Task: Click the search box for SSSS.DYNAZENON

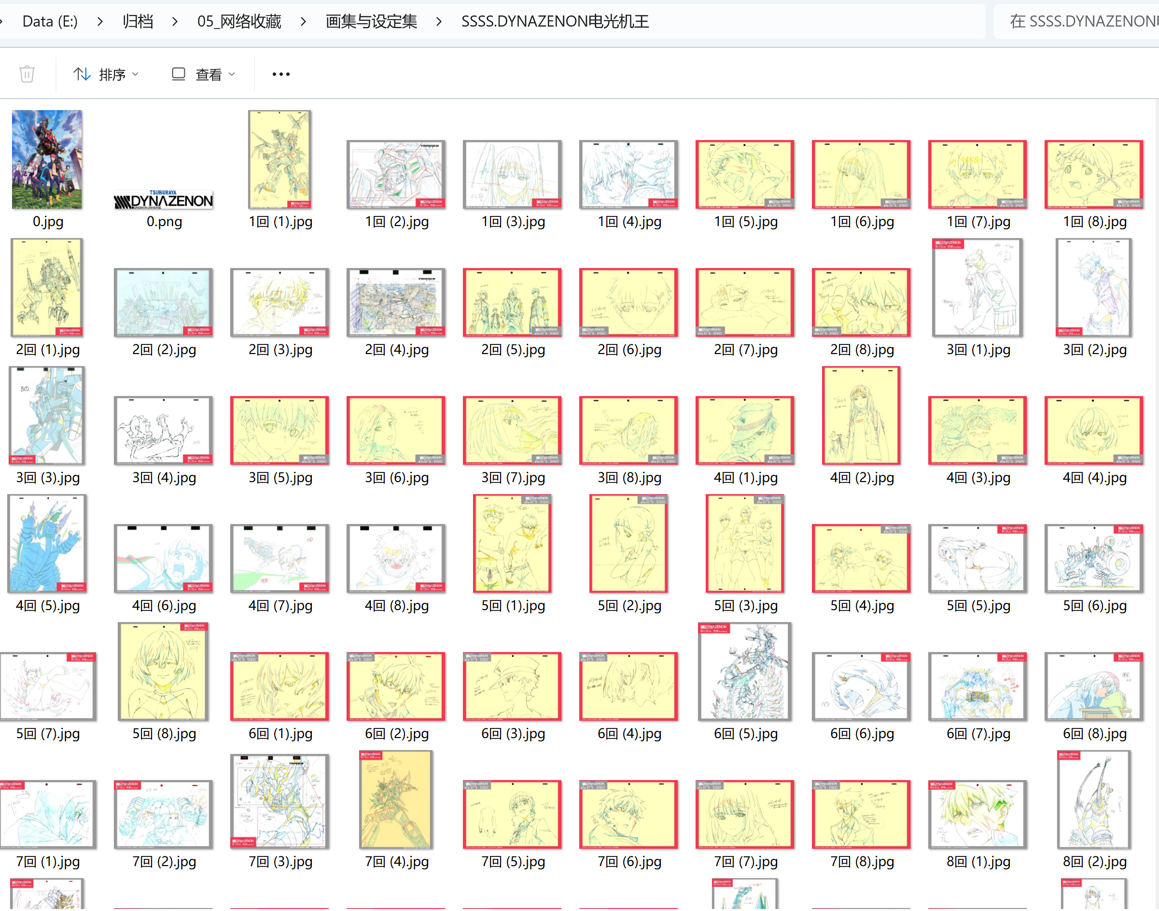Action: coord(1076,21)
